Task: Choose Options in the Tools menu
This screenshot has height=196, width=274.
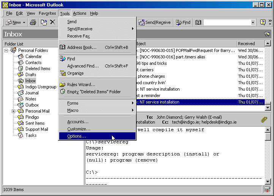Action: tap(97, 136)
